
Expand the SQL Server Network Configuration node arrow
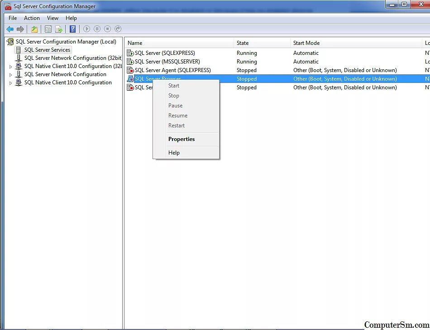11,75
